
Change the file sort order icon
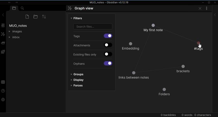(44, 17)
